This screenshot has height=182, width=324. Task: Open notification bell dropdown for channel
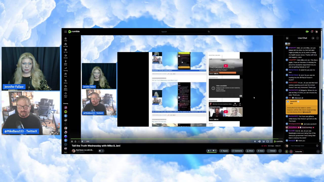(x=101, y=151)
